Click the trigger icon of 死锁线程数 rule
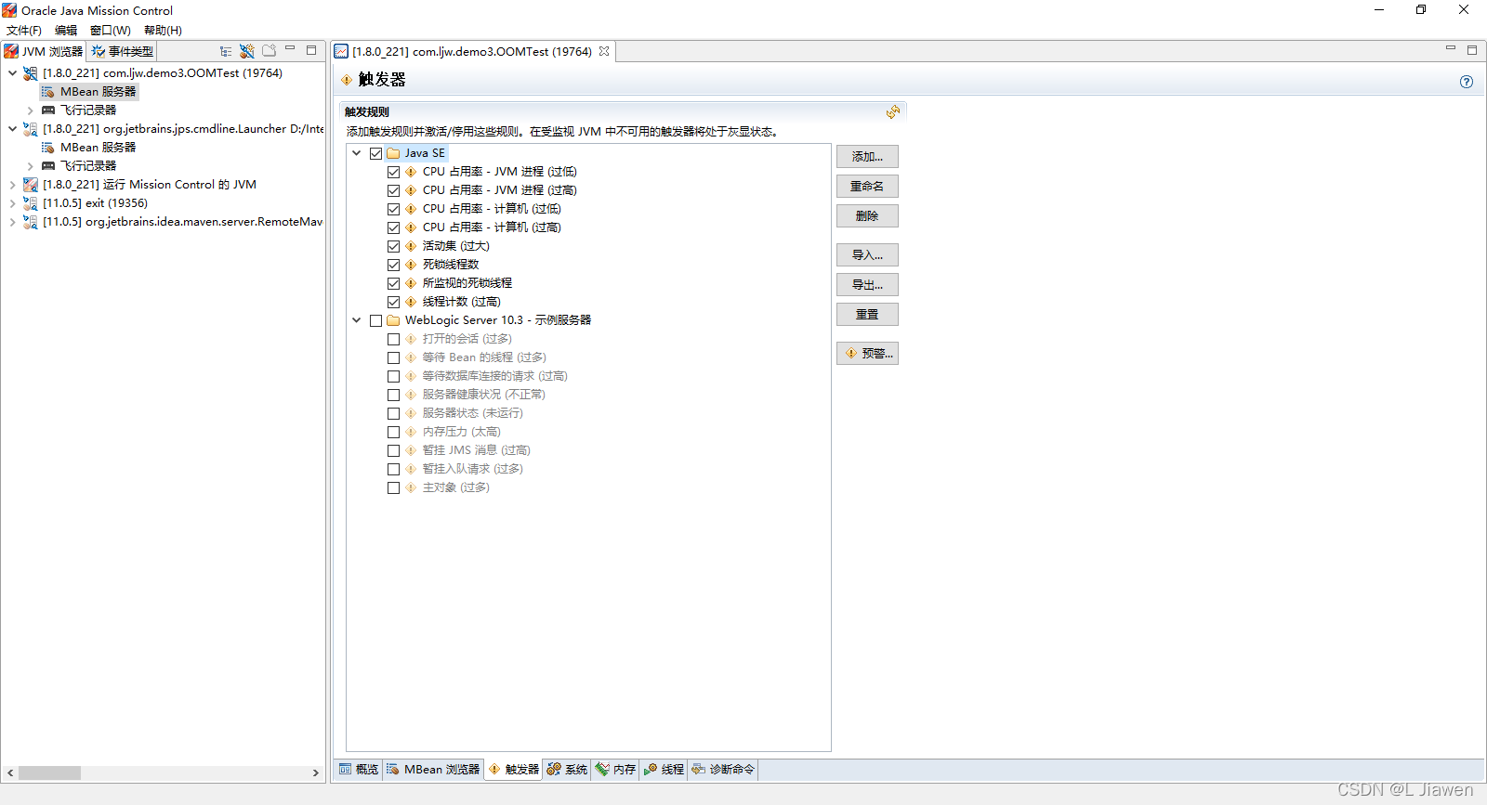 tap(411, 265)
